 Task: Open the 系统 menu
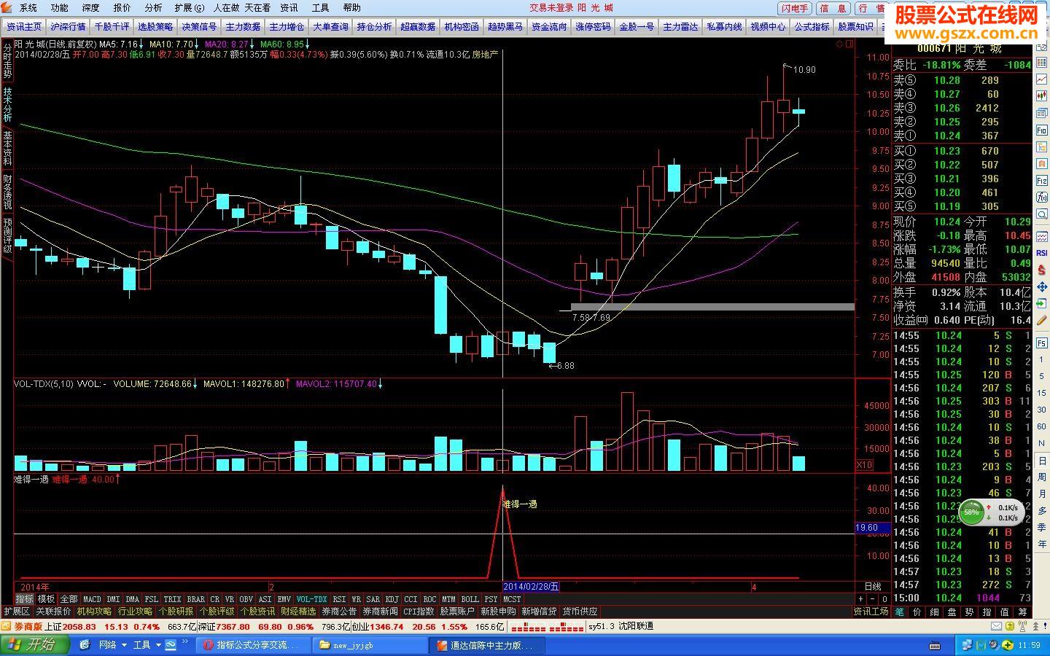click(x=28, y=7)
